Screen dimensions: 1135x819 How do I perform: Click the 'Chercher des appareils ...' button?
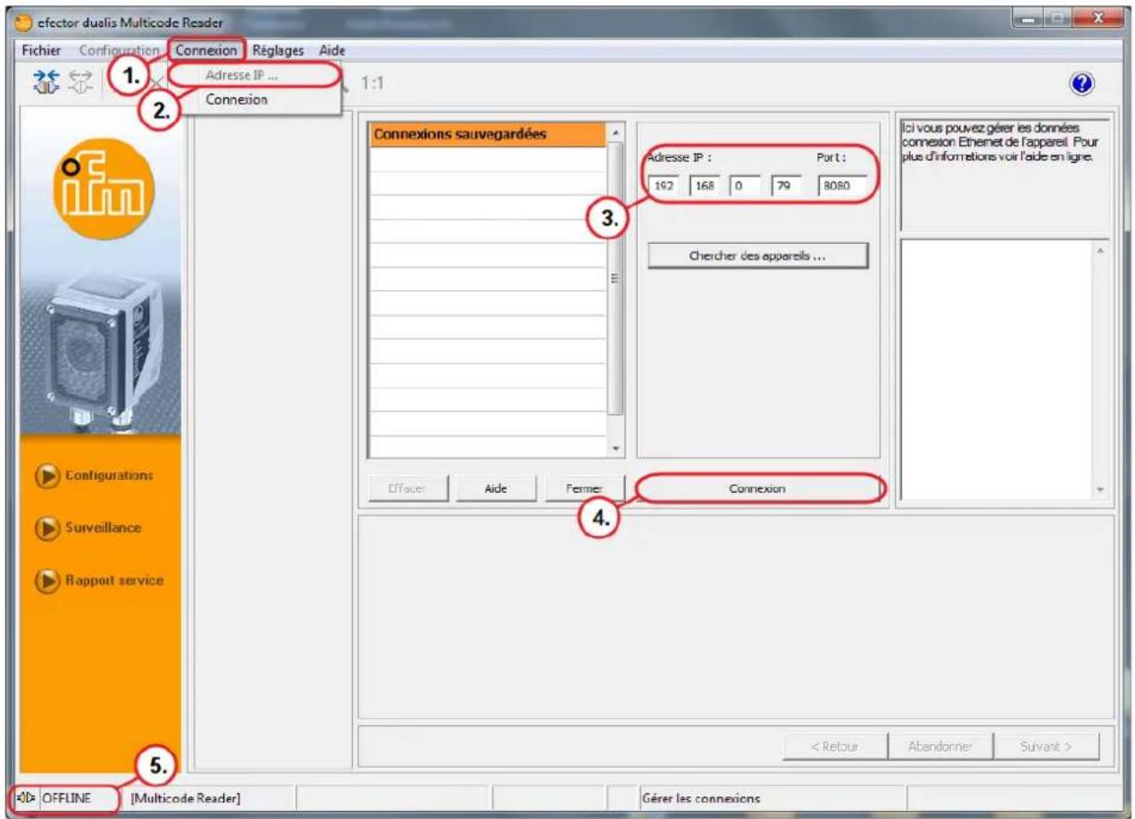click(x=757, y=255)
